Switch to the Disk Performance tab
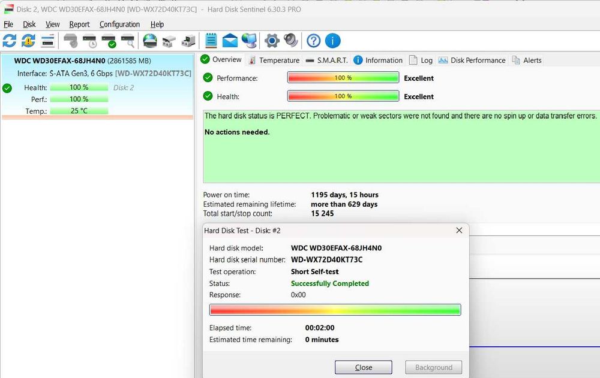This screenshot has width=600, height=378. [x=472, y=60]
